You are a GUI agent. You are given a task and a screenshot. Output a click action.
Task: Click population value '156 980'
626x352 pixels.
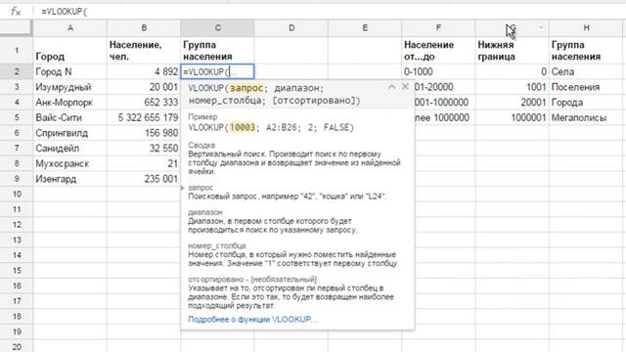pyautogui.click(x=144, y=133)
